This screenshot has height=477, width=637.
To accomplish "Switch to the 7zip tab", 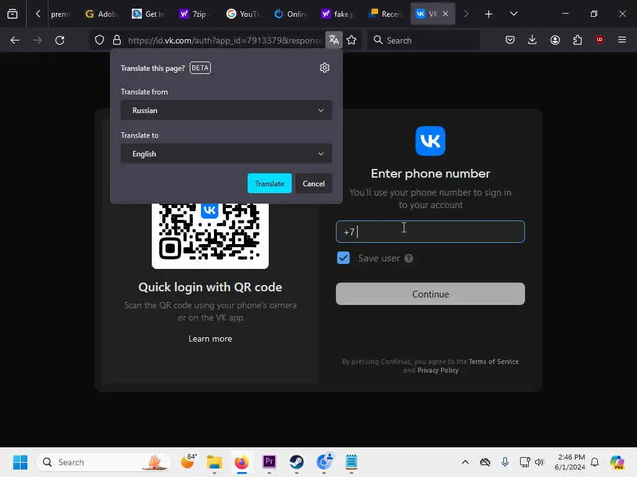I will coord(195,14).
